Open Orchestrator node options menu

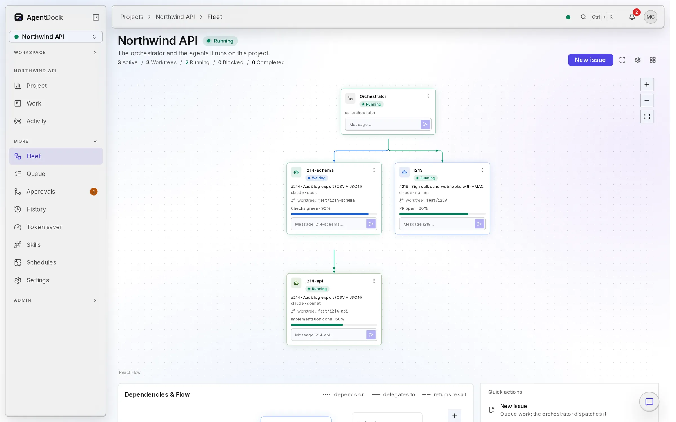428,96
